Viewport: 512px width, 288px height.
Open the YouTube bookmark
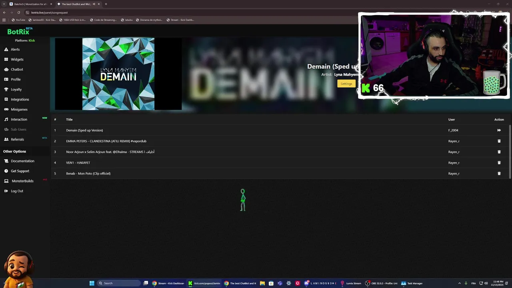click(x=18, y=20)
